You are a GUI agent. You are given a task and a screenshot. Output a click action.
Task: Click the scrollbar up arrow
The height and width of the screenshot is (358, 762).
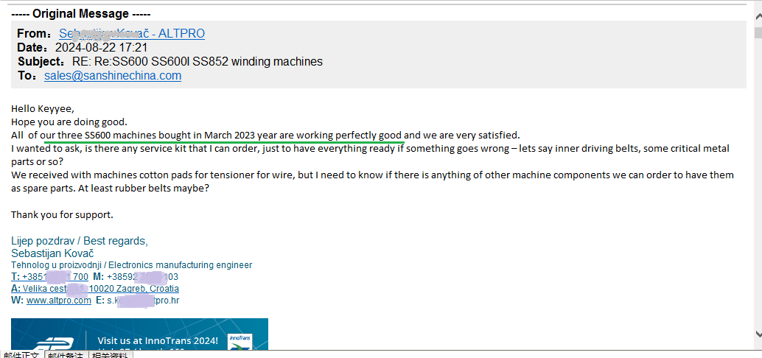coord(758,16)
